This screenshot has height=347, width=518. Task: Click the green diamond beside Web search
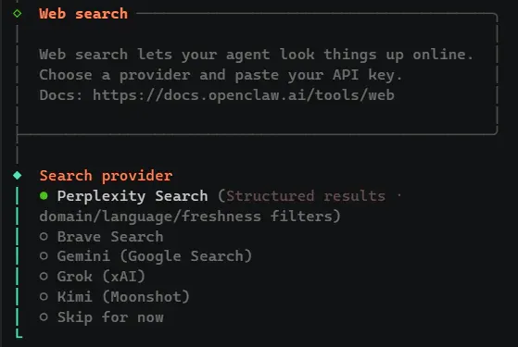pos(18,14)
